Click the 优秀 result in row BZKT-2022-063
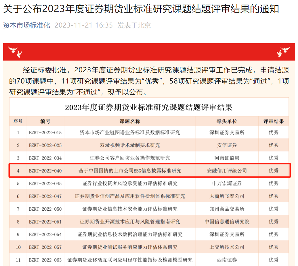The height and width of the screenshot is (266, 298). [274, 260]
